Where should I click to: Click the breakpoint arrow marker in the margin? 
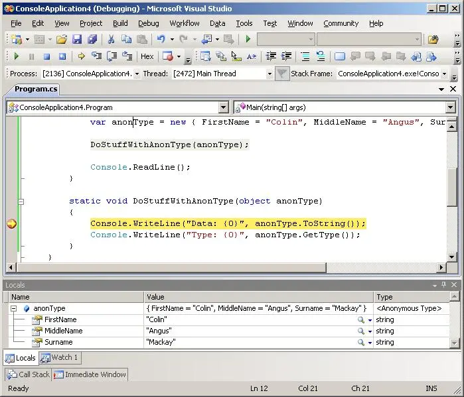click(x=11, y=223)
